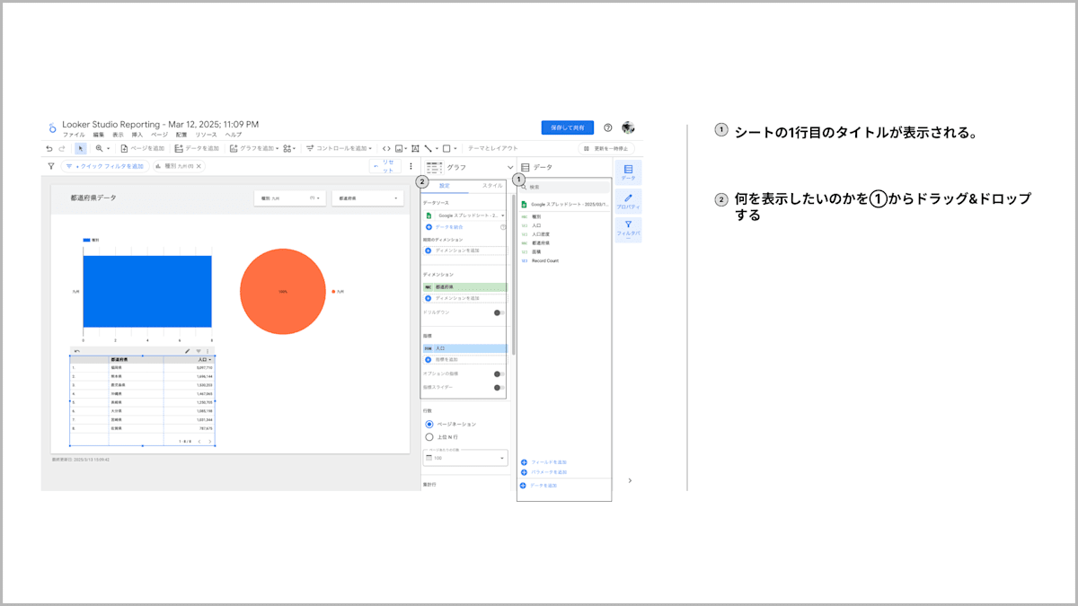Click the text box tool icon
The height and width of the screenshot is (606, 1078).
point(415,148)
